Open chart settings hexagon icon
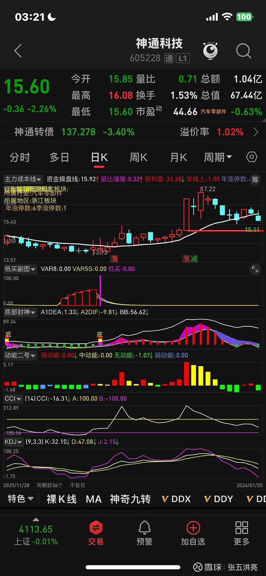The height and width of the screenshot is (576, 266). 252,157
